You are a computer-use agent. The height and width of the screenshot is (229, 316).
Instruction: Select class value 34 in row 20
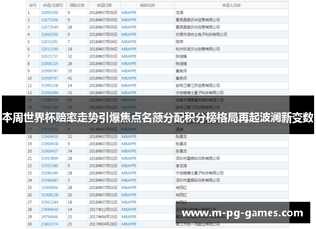[x=70, y=151]
